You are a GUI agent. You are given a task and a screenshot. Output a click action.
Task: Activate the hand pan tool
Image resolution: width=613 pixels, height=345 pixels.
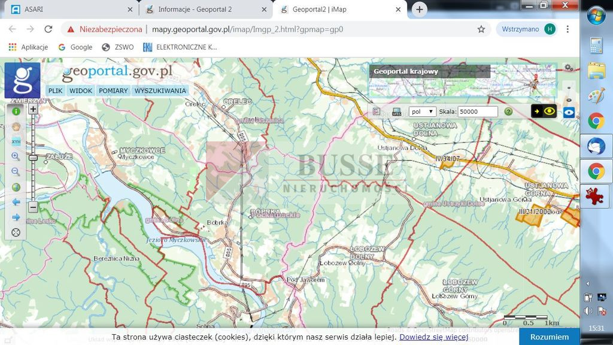pyautogui.click(x=16, y=127)
